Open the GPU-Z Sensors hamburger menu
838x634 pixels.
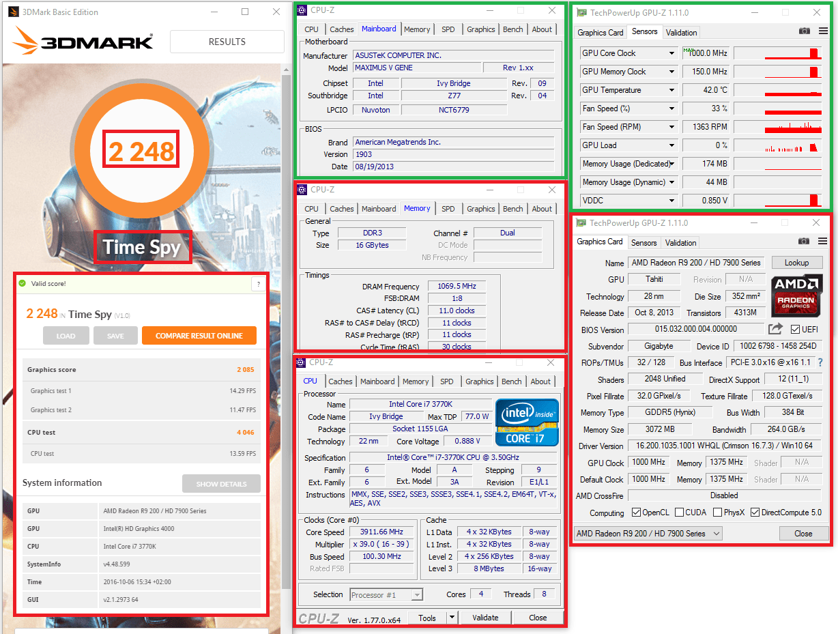coord(823,32)
